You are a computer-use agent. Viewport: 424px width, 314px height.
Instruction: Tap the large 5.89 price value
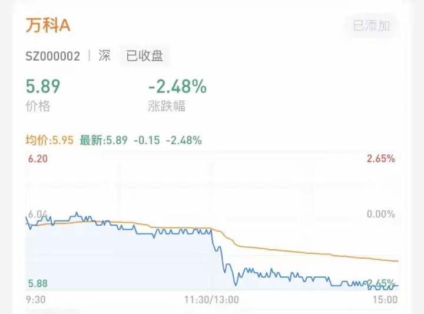point(43,87)
